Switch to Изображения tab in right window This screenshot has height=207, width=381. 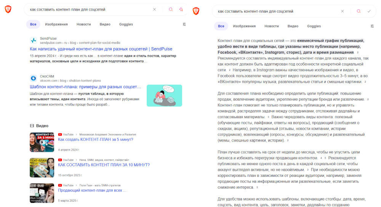coord(244,26)
